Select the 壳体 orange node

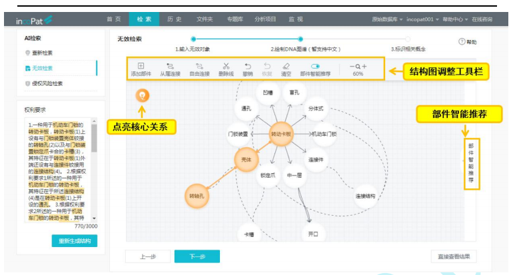(x=247, y=159)
